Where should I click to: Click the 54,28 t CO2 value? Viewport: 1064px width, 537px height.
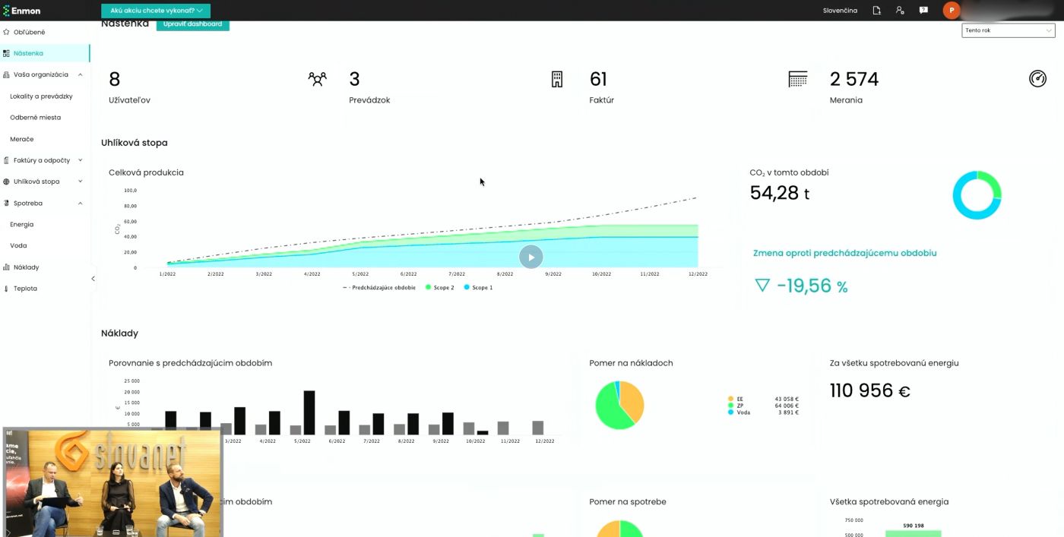click(x=780, y=193)
